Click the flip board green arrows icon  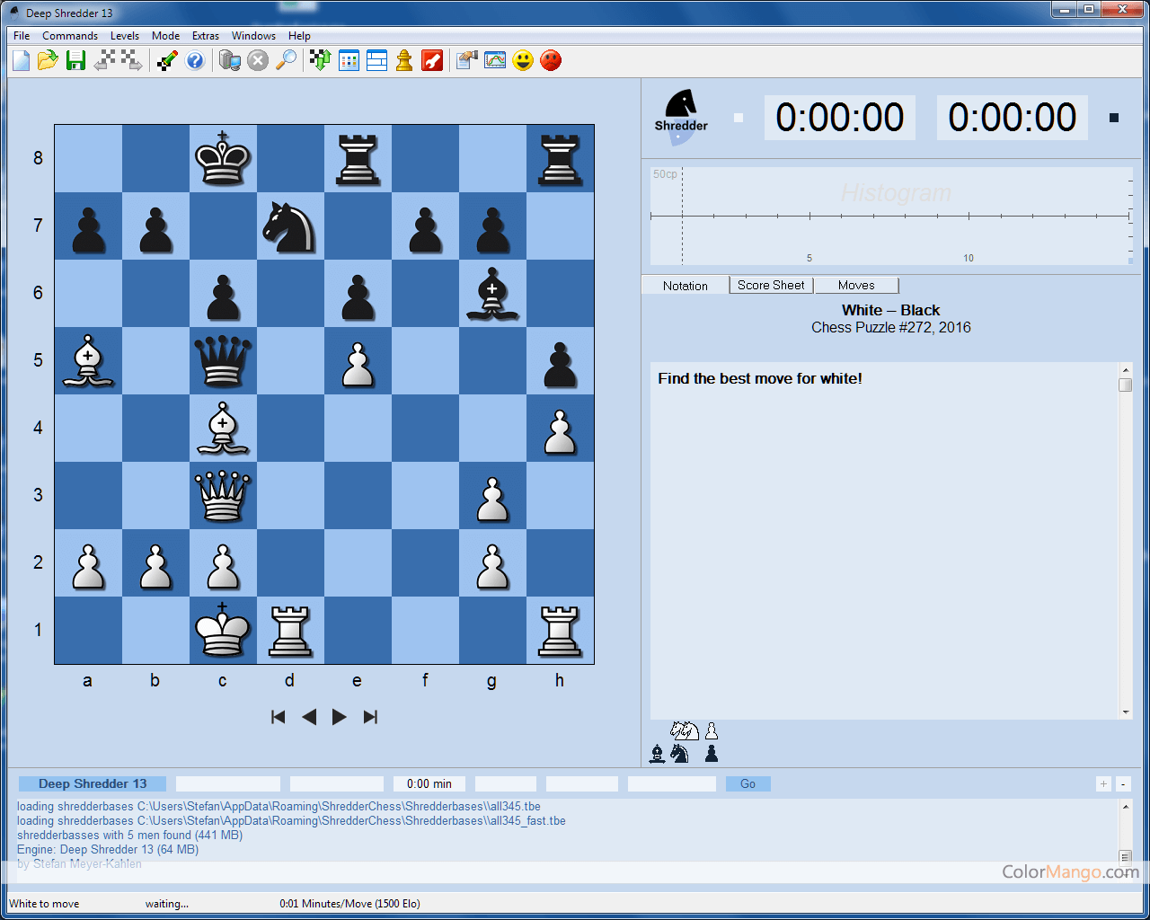pos(320,60)
